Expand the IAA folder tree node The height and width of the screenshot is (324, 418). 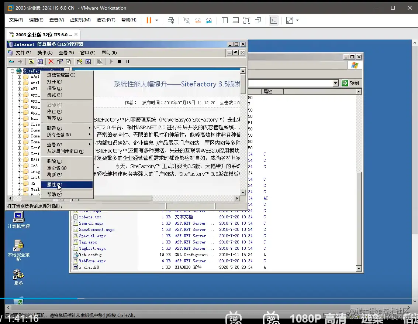pos(19,166)
